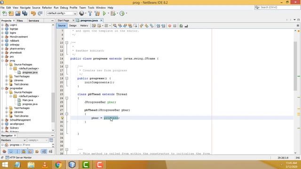The width and height of the screenshot is (301, 169).
Task: Click the Projects panel scrollbar thumb
Action: 53,108
